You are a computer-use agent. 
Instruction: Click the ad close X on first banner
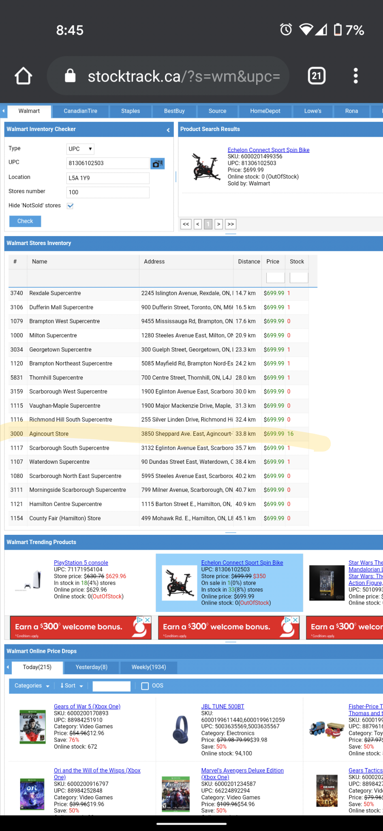148,620
